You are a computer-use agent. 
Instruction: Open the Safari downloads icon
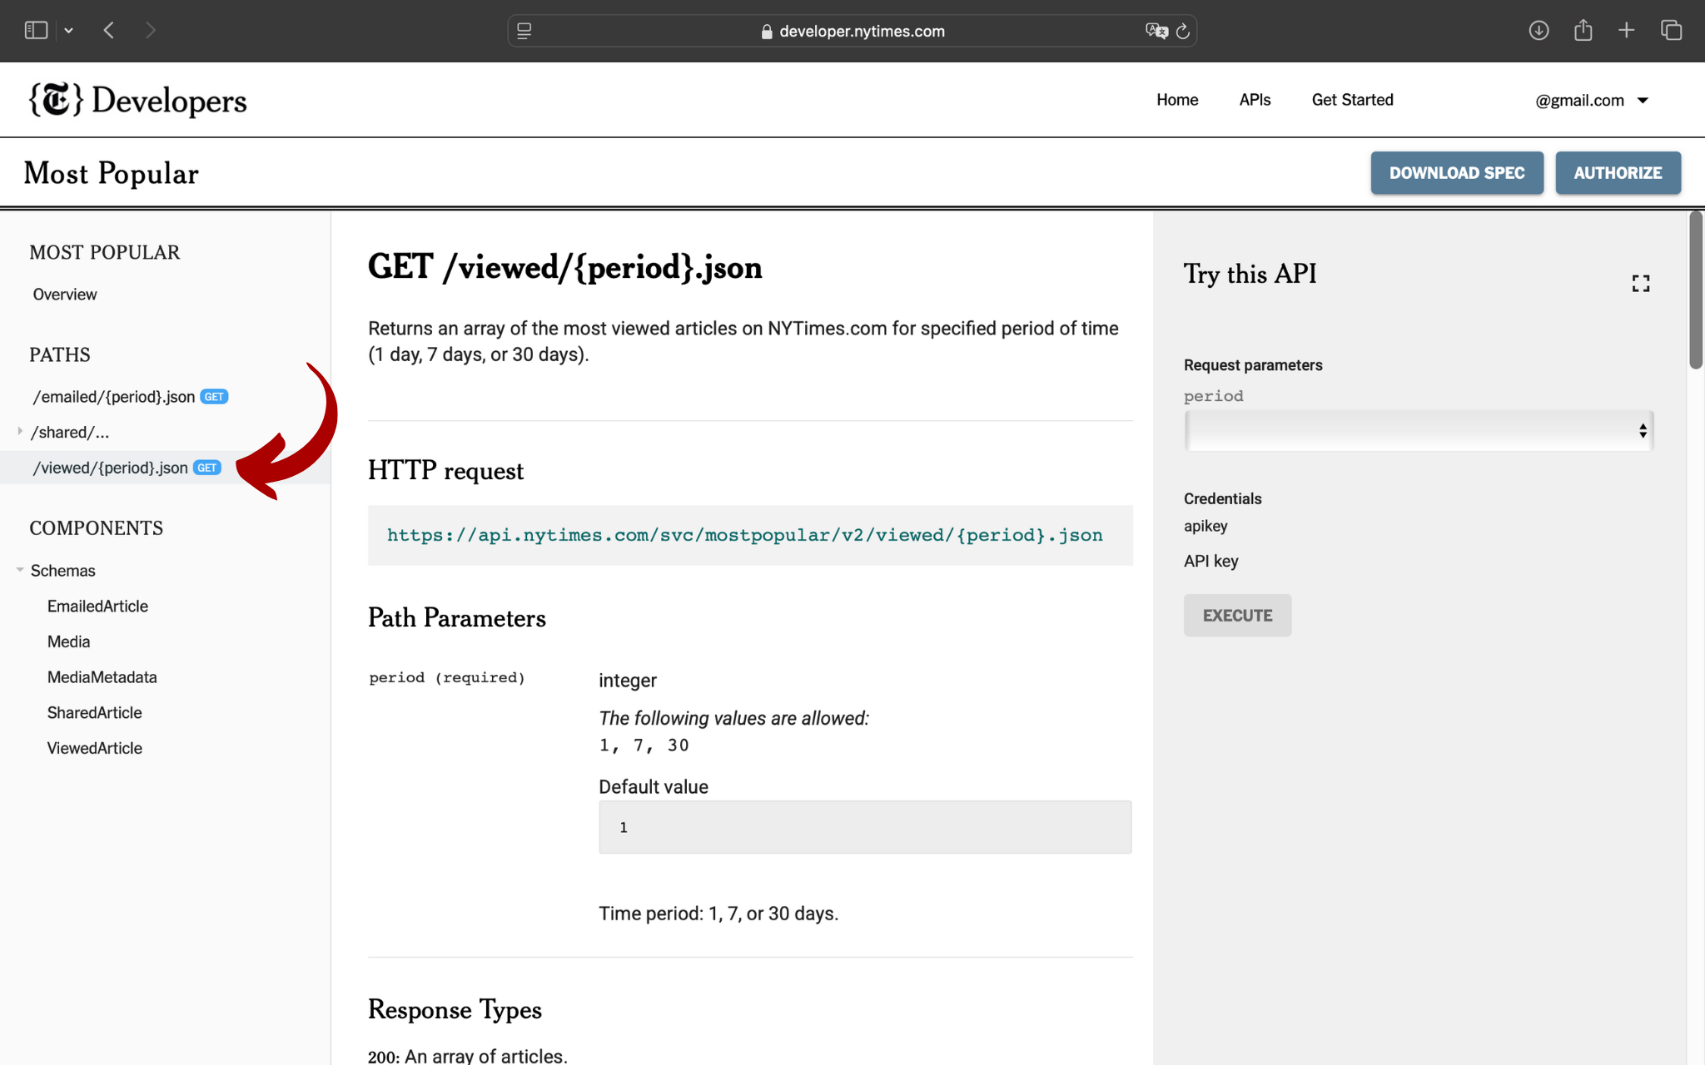point(1538,31)
